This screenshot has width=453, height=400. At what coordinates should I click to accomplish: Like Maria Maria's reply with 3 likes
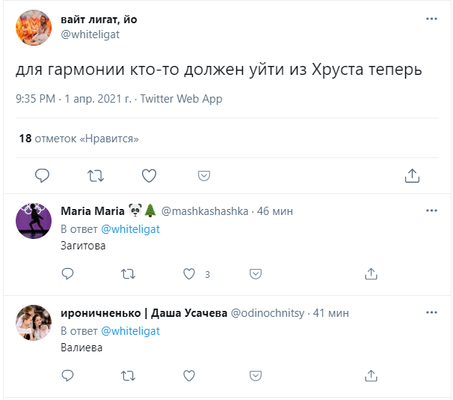pyautogui.click(x=189, y=273)
